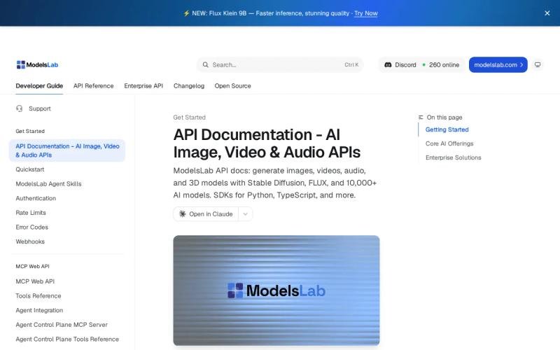The image size is (560, 350).
Task: Click the search magnifier icon
Action: click(x=205, y=64)
